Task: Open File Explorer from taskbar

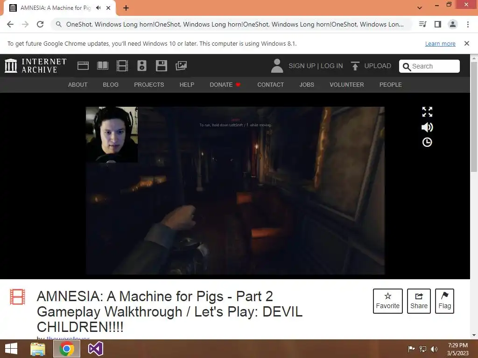Action: (x=38, y=349)
